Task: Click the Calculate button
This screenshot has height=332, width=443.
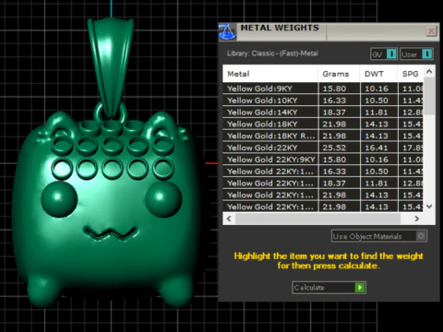Action: 329,288
